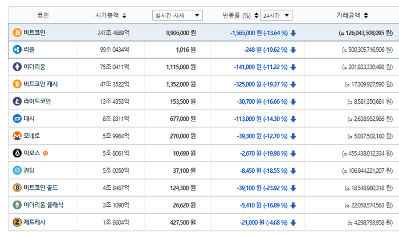Click the blue Ripple logo icon
Viewport: 399px width, 236px height.
point(17,50)
